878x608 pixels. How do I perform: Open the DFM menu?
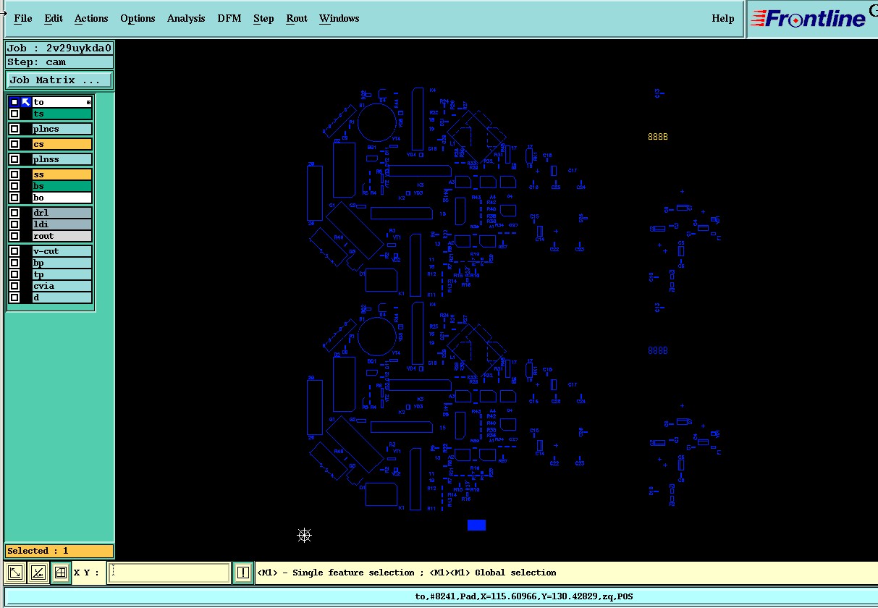(229, 19)
